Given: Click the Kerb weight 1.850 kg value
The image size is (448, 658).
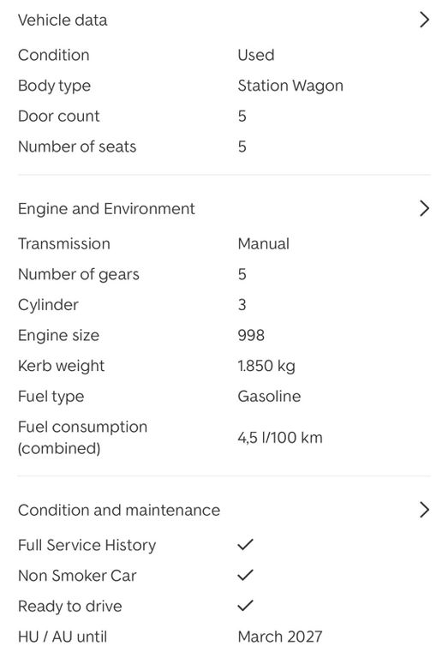Looking at the screenshot, I should point(266,366).
